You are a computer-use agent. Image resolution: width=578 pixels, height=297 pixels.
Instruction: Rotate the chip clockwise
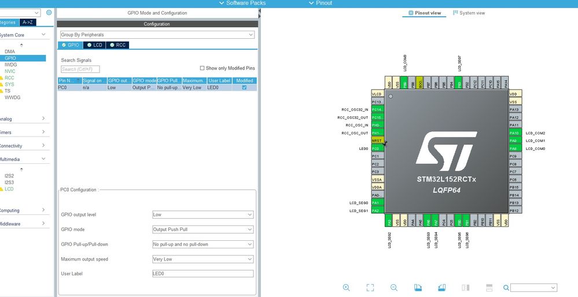pos(418,287)
